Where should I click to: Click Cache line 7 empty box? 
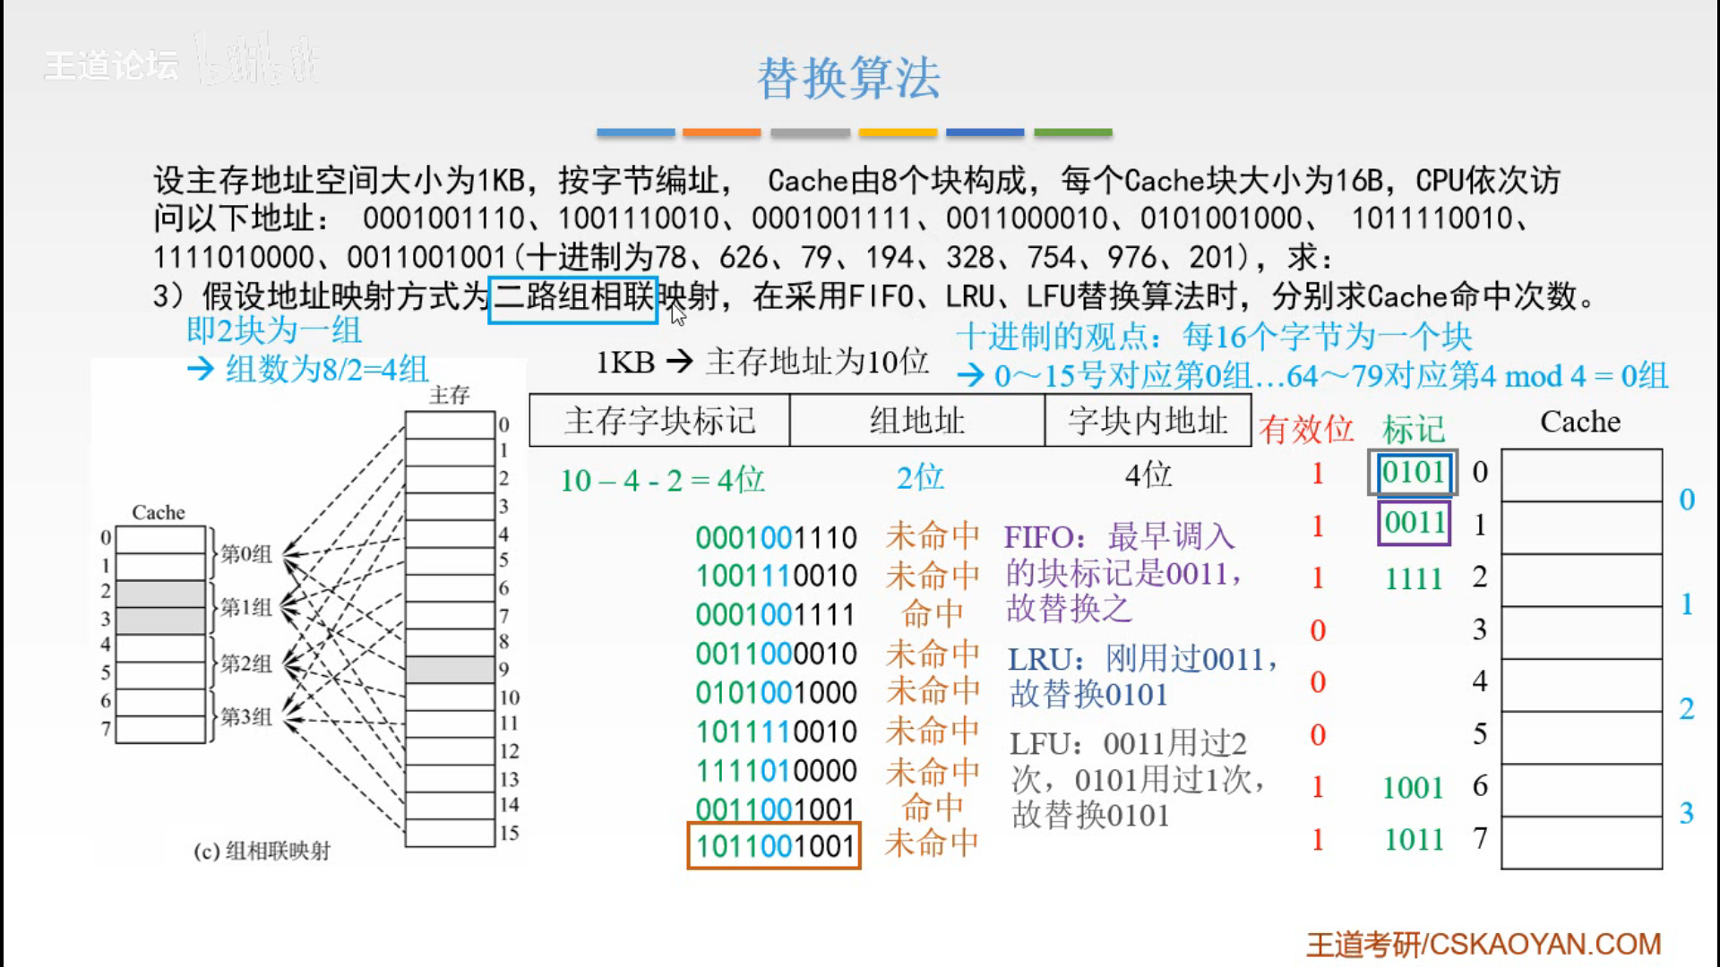click(1581, 842)
